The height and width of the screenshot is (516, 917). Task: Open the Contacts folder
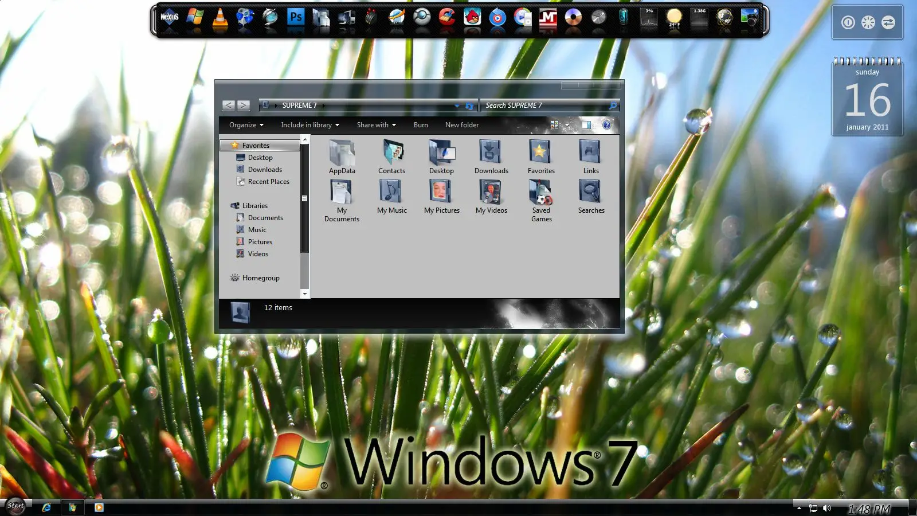[x=392, y=157]
